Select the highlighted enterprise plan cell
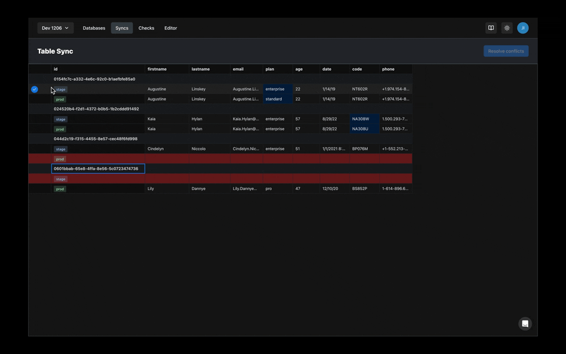 pos(275,89)
